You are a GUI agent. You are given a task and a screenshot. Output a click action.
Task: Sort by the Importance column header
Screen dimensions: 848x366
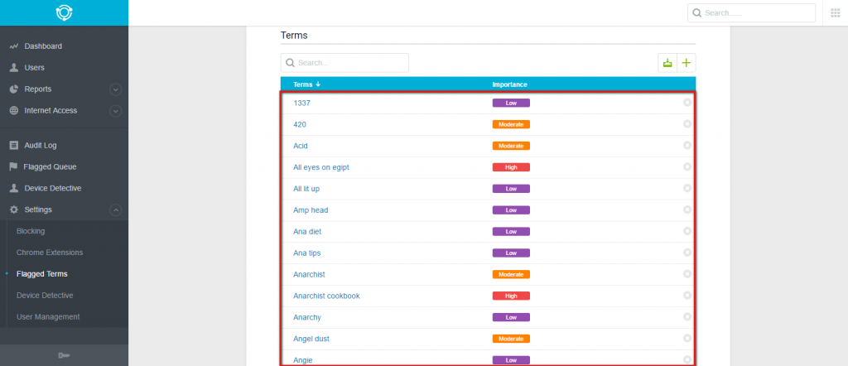[509, 84]
